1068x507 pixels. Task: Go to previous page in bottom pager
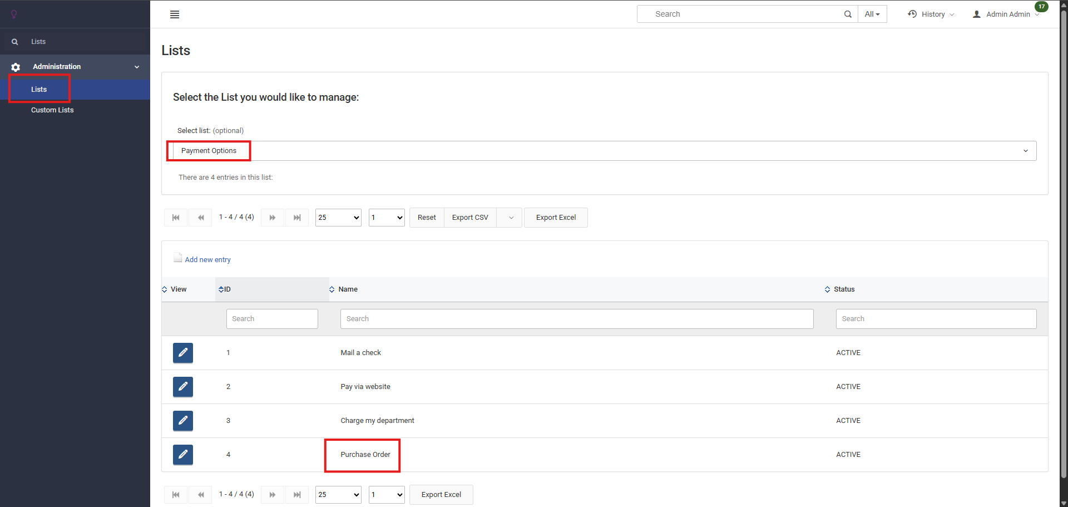(x=201, y=495)
